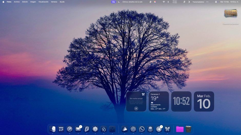Open the Apple menu
The height and width of the screenshot is (135, 241).
click(x=3, y=2)
